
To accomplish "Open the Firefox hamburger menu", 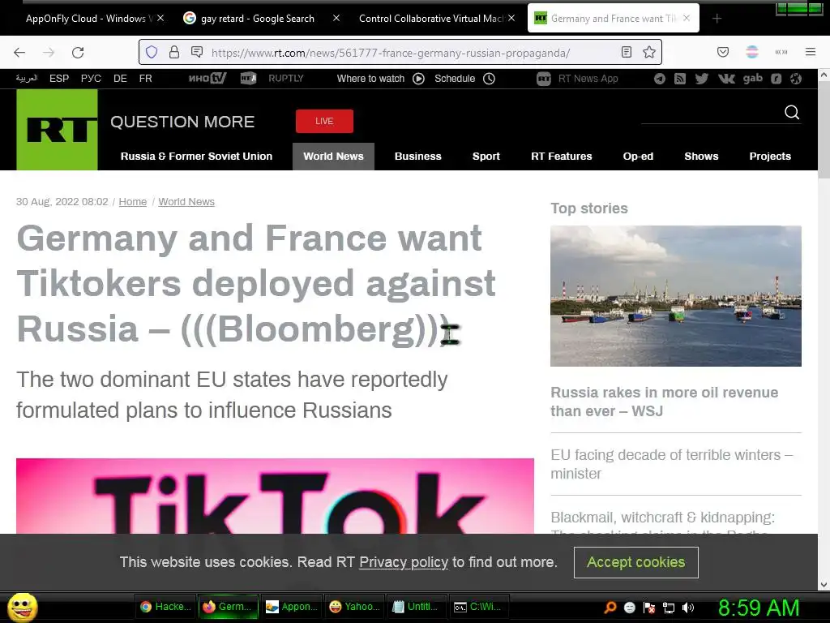I will click(x=811, y=52).
